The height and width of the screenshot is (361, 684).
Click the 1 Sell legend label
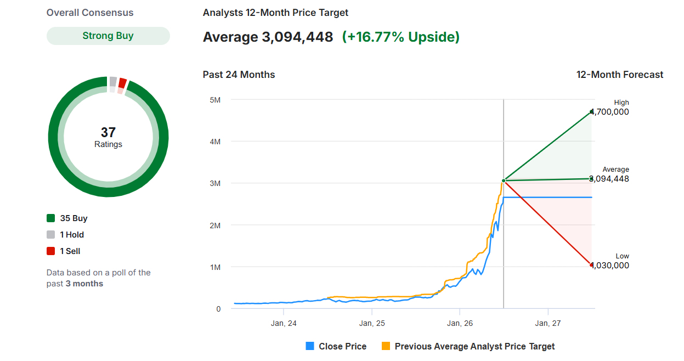[70, 251]
